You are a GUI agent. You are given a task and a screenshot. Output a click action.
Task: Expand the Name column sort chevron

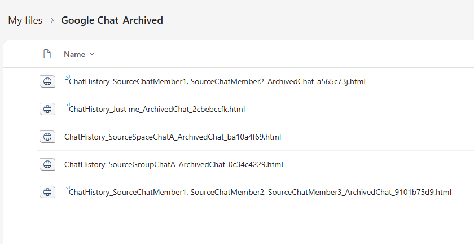point(92,54)
